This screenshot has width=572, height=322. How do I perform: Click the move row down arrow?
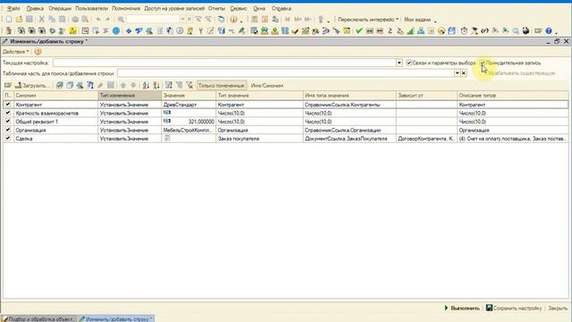[x=133, y=86]
